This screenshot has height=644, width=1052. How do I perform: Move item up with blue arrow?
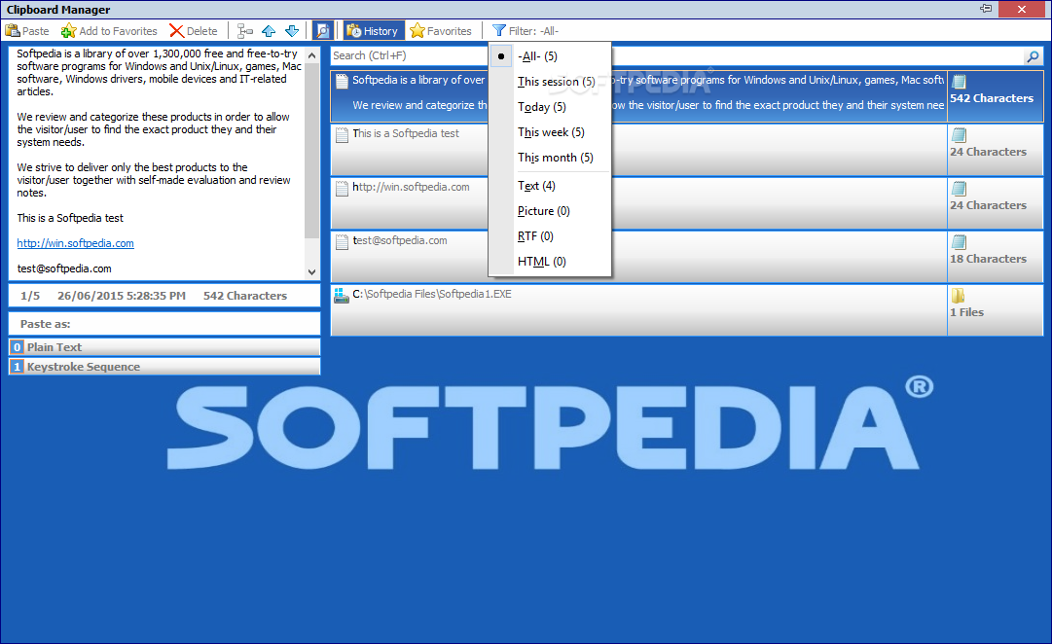269,31
